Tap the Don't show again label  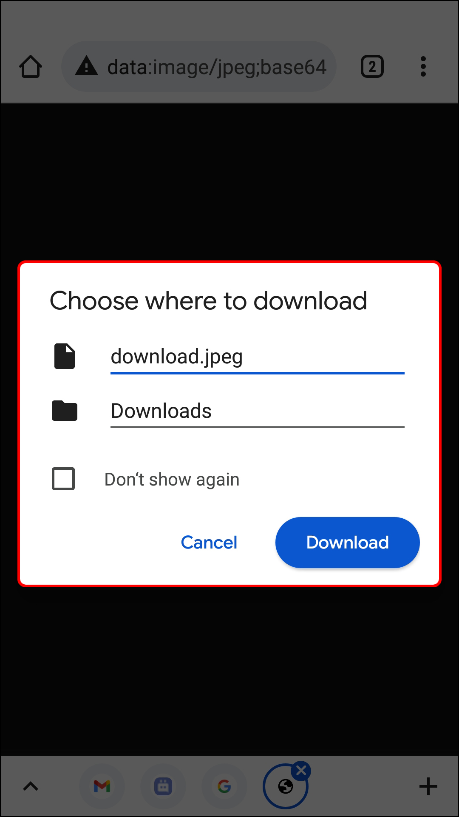[172, 480]
